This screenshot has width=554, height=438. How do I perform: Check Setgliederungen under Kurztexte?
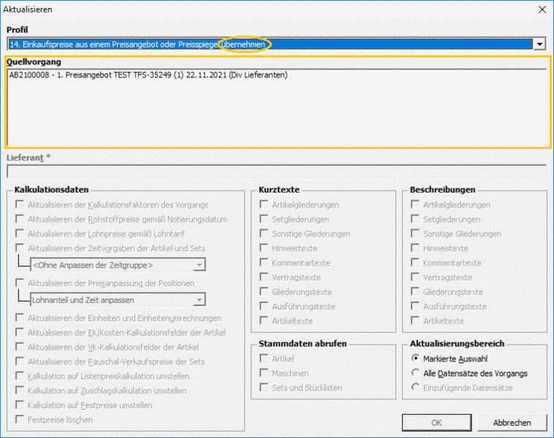264,219
